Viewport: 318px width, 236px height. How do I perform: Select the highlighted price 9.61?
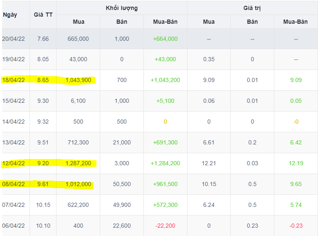[x=43, y=184]
